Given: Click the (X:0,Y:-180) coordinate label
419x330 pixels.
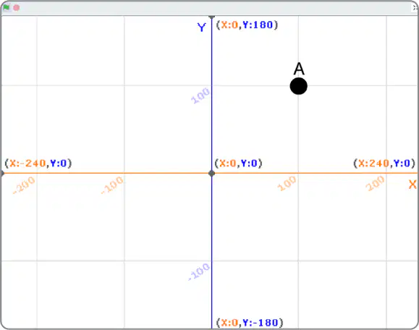Looking at the screenshot, I should click(250, 323).
